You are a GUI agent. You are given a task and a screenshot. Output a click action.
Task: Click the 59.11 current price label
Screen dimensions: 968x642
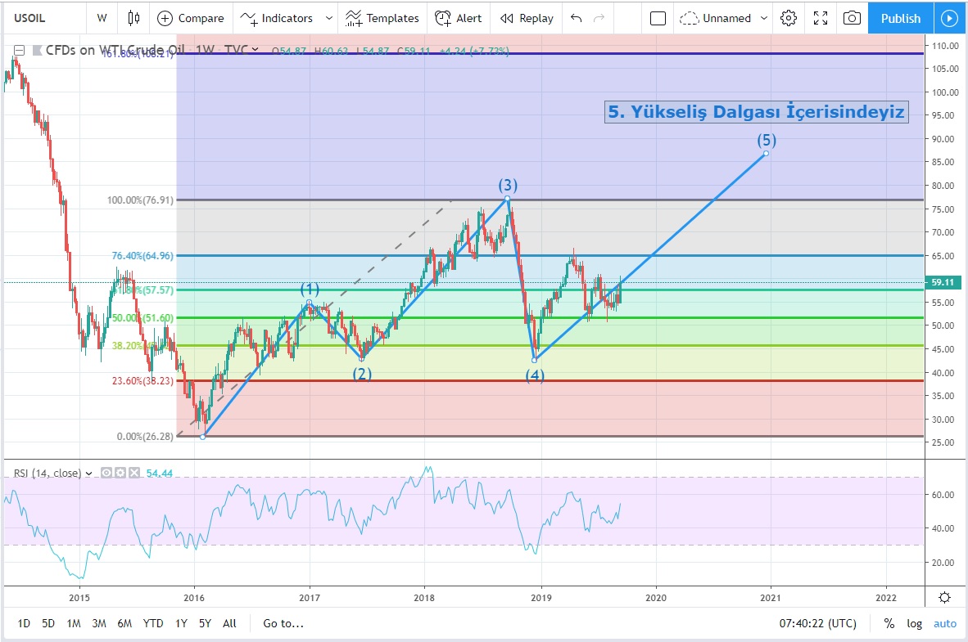tap(943, 282)
